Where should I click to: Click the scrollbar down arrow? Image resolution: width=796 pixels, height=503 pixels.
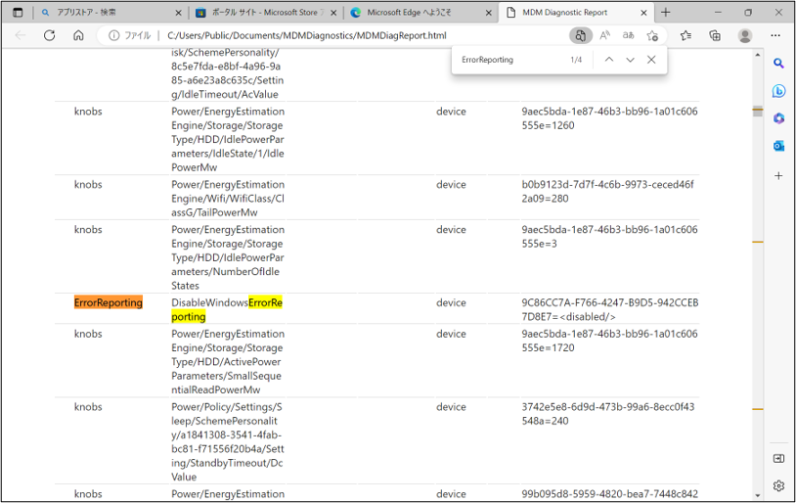[x=758, y=495]
